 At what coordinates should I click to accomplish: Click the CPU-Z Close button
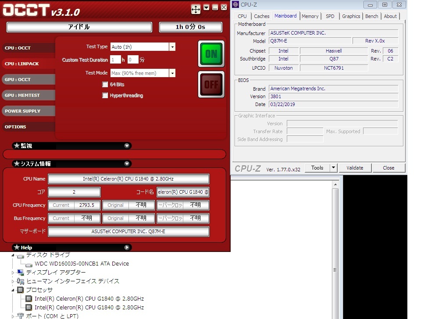(389, 168)
